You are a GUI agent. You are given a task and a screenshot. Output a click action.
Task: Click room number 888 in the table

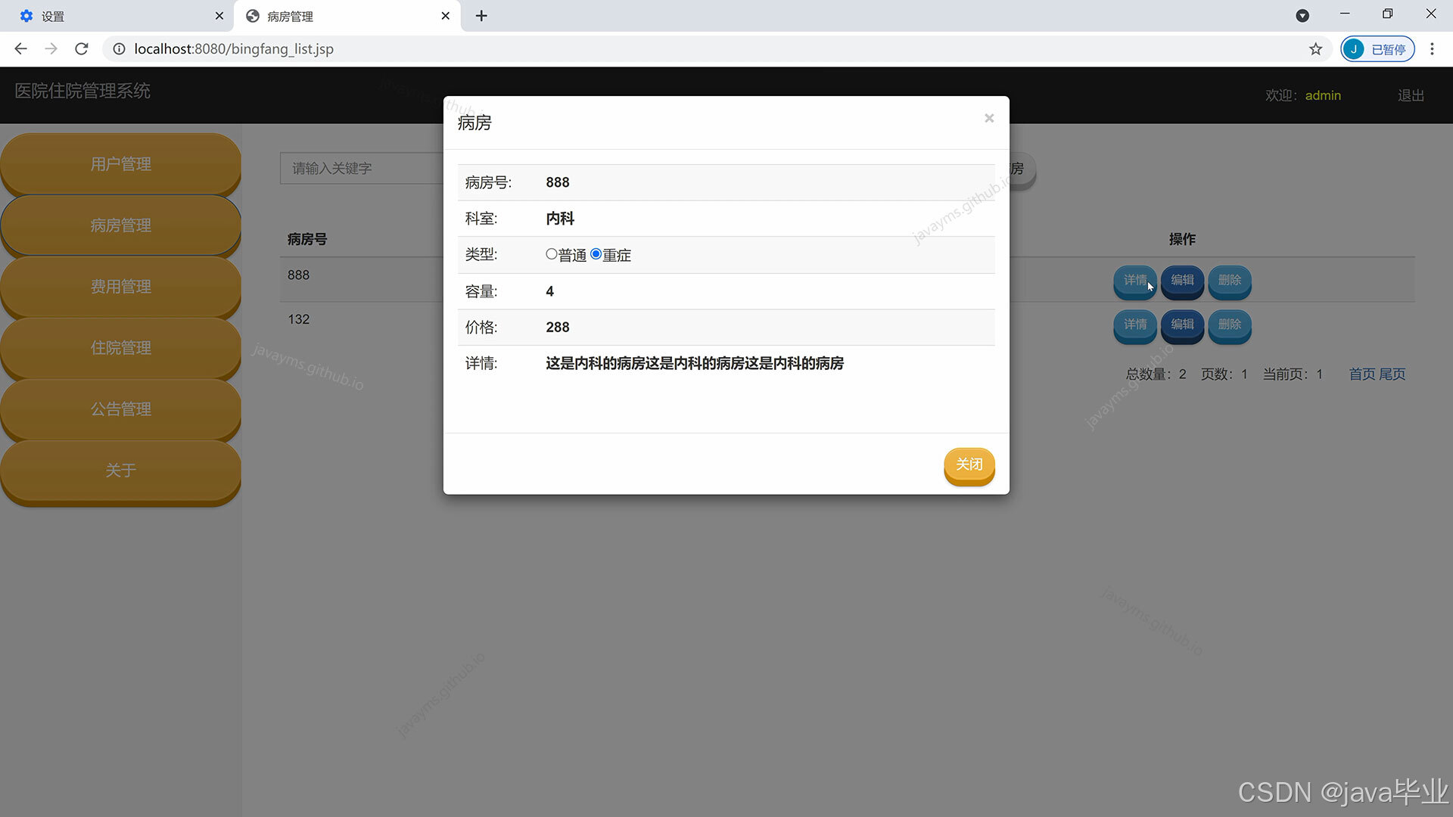click(298, 275)
